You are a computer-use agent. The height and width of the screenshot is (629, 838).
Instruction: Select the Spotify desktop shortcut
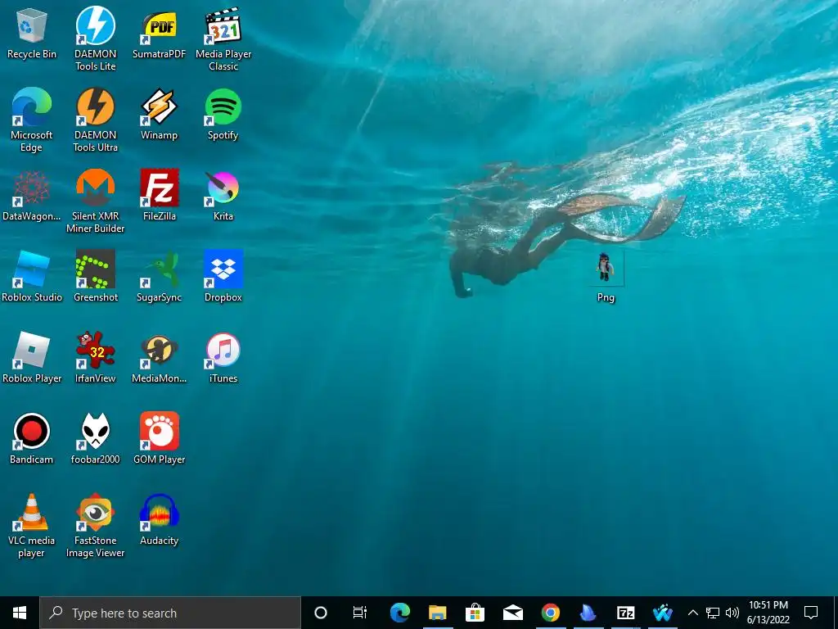click(x=223, y=115)
